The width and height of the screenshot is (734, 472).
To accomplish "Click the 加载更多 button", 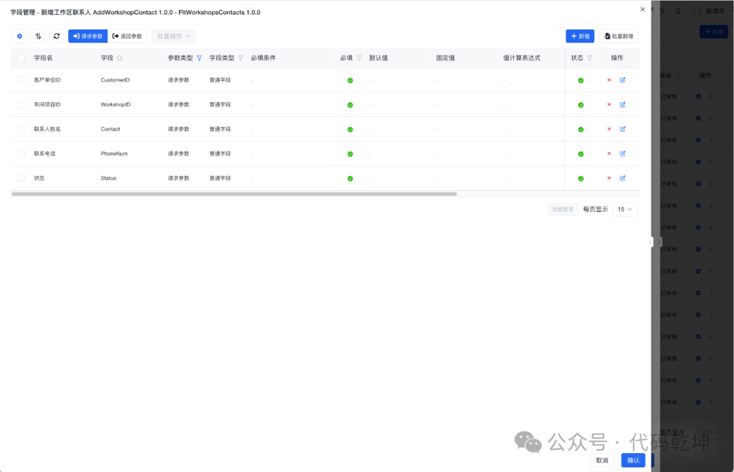I will 563,209.
